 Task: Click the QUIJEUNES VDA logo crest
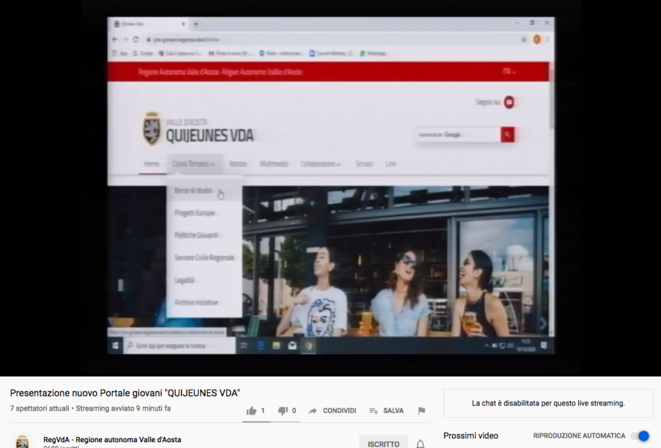(x=151, y=129)
